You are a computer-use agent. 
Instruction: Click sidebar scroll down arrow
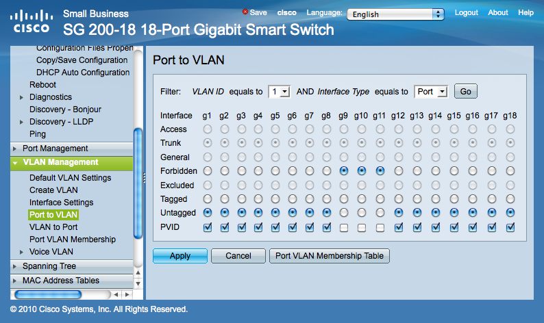coord(138,284)
